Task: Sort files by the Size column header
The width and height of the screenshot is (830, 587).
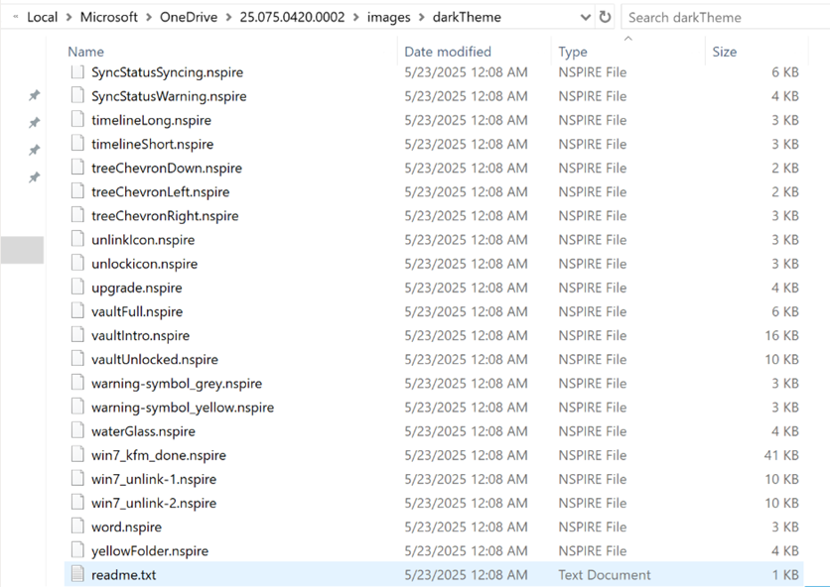Action: 725,52
